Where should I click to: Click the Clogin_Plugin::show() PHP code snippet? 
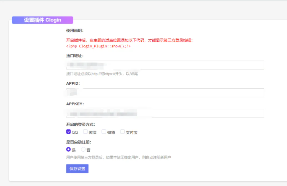tap(98, 46)
